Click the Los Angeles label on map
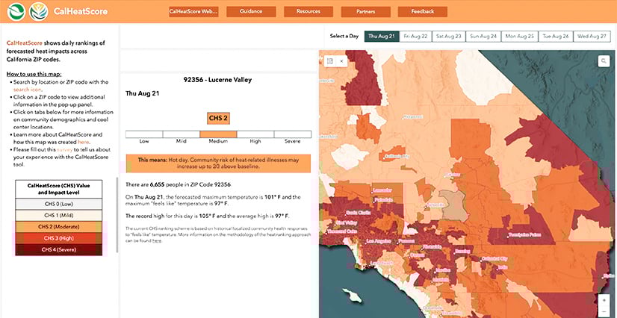Screen dimensions: 617x318 click(x=379, y=241)
